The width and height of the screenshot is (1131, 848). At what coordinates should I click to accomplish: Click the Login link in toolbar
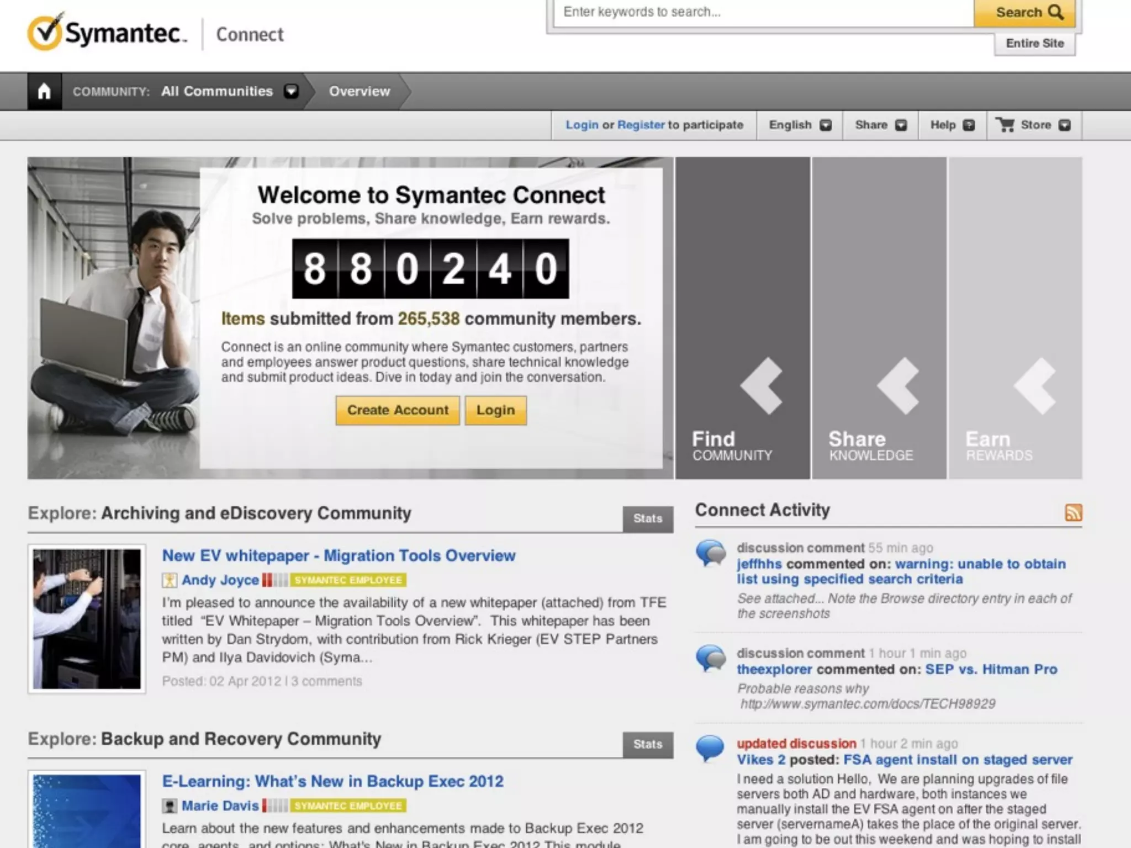point(582,125)
